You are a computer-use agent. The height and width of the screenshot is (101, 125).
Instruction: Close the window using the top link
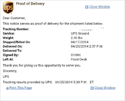click(99, 7)
